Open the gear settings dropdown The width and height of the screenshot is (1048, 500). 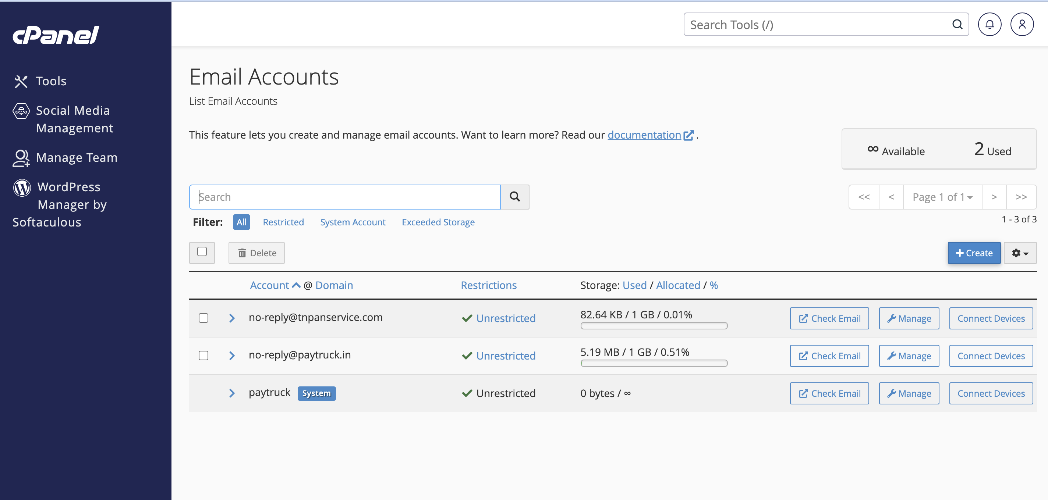tap(1019, 253)
